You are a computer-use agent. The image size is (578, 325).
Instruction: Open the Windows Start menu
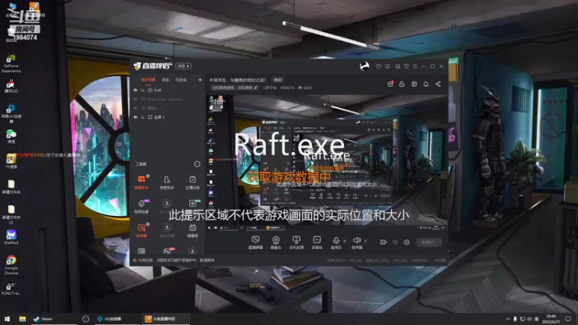[7, 318]
